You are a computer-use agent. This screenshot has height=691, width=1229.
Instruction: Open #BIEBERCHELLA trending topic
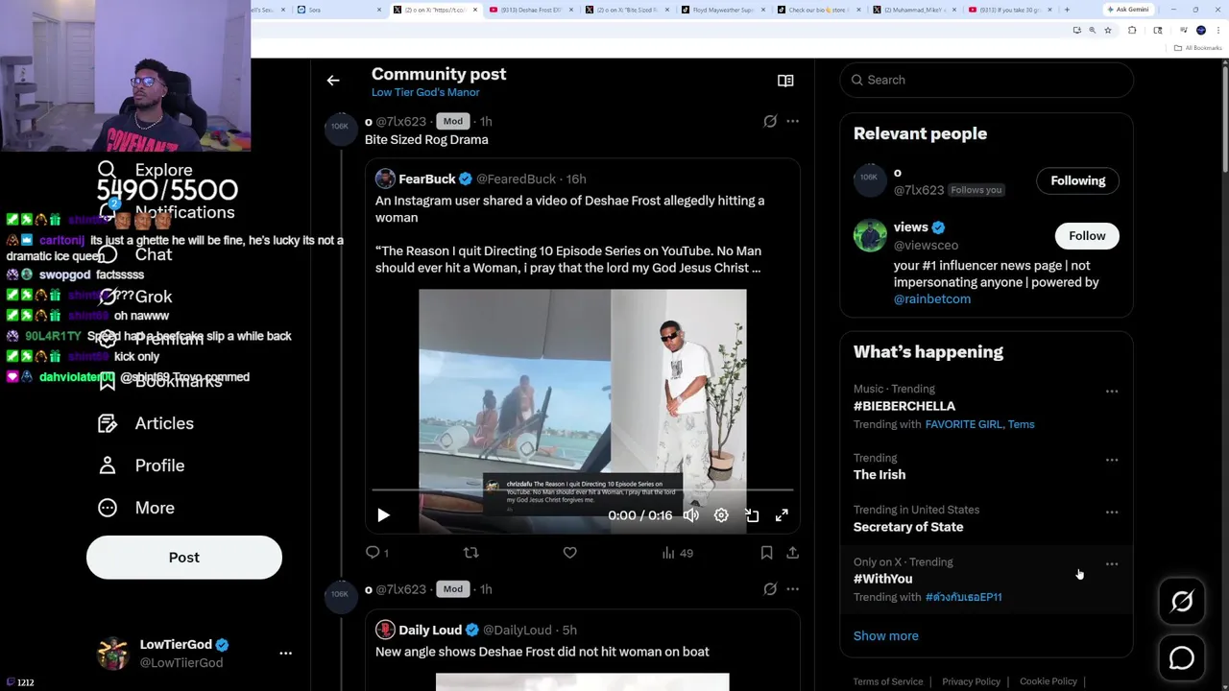point(904,406)
